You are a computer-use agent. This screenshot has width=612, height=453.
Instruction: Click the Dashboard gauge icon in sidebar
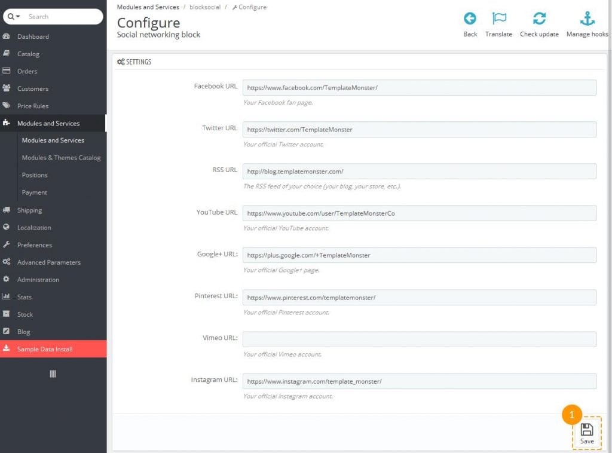7,36
